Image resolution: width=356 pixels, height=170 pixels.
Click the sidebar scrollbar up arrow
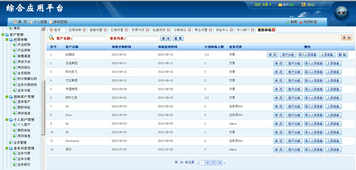[x=43, y=29]
